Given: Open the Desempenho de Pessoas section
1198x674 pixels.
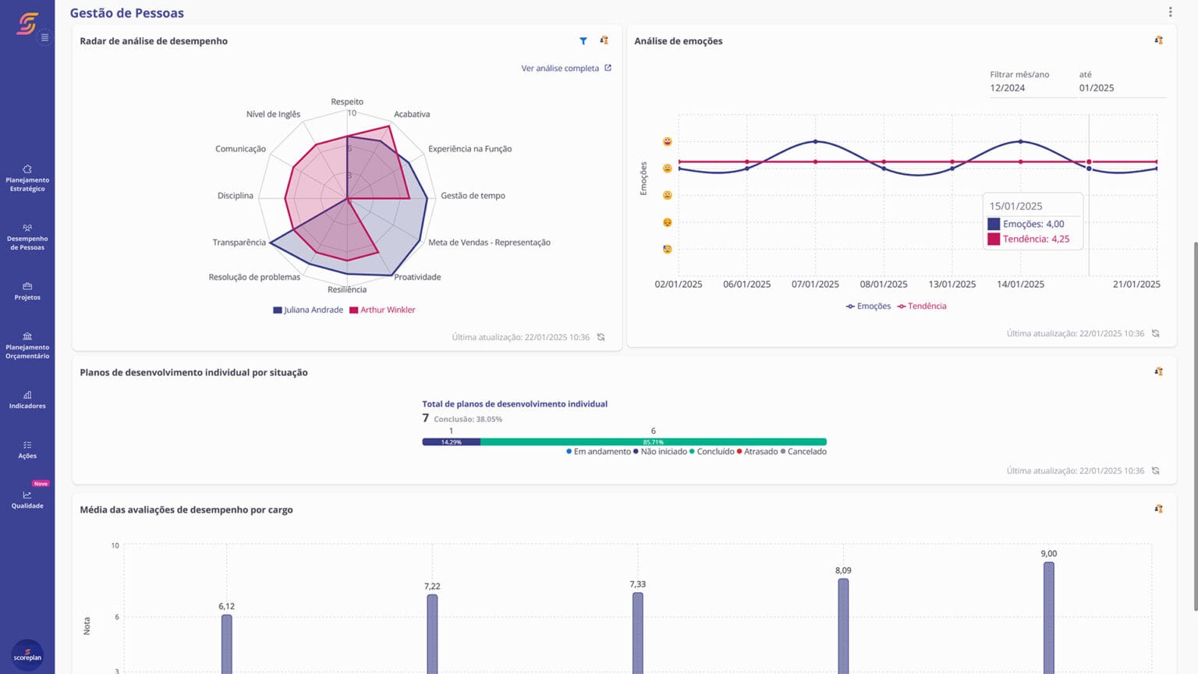Looking at the screenshot, I should pyautogui.click(x=27, y=238).
